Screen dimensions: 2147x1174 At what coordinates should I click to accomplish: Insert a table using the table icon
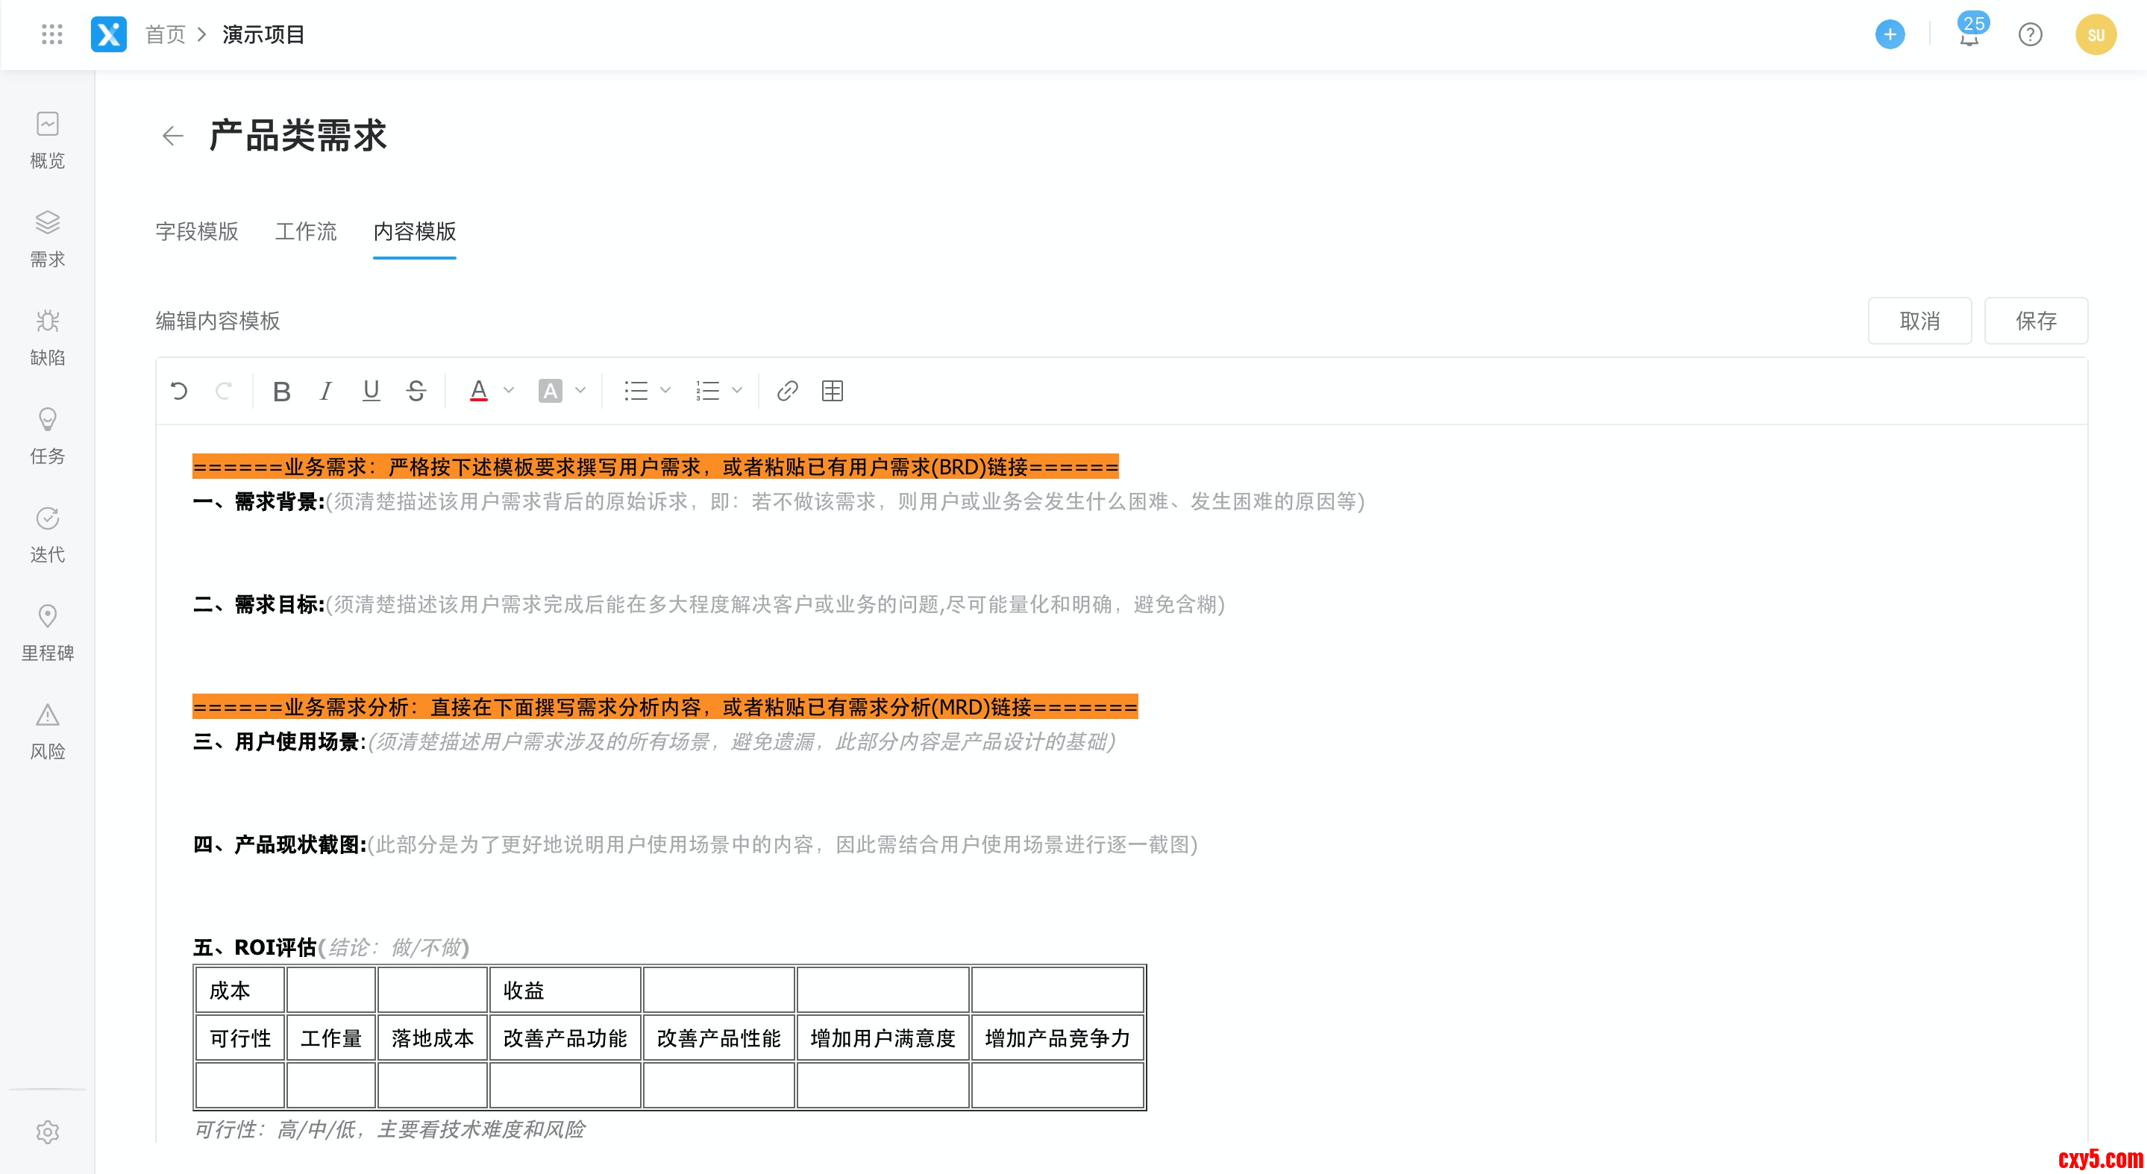click(x=832, y=391)
